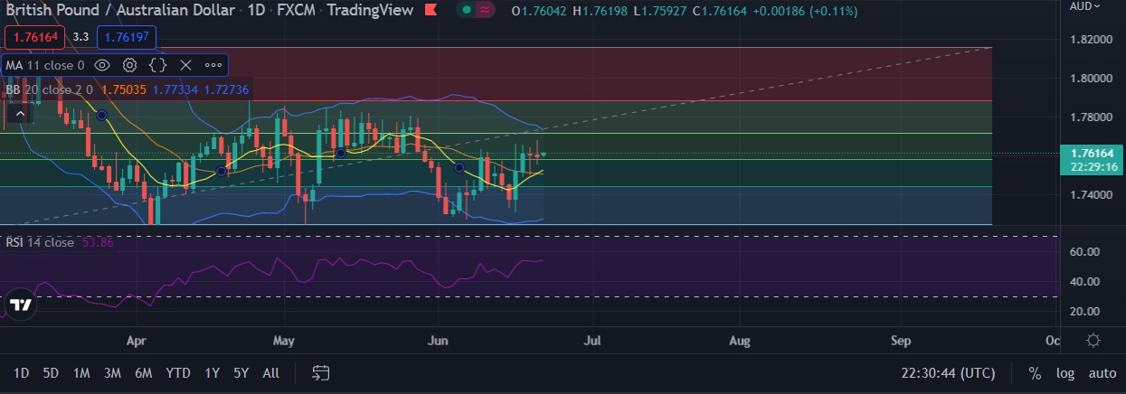Toggle MA indicator visibility eye
The width and height of the screenshot is (1126, 394).
click(102, 65)
